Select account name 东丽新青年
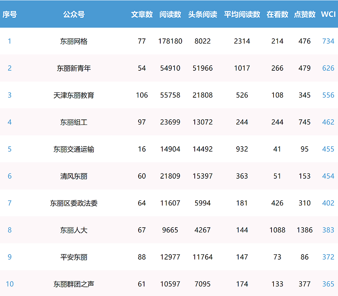 click(x=74, y=68)
